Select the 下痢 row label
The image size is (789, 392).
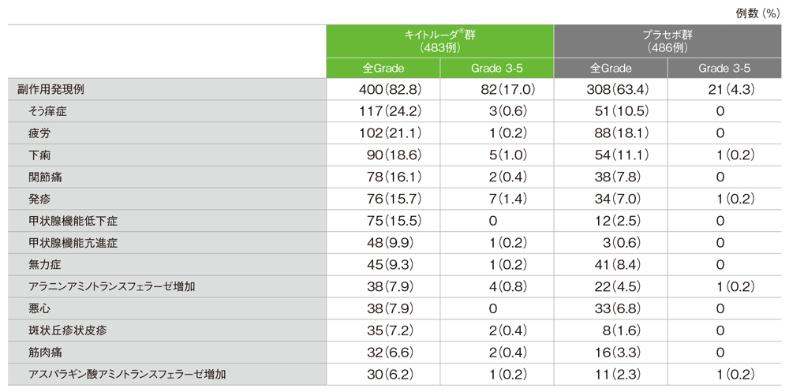pyautogui.click(x=39, y=155)
